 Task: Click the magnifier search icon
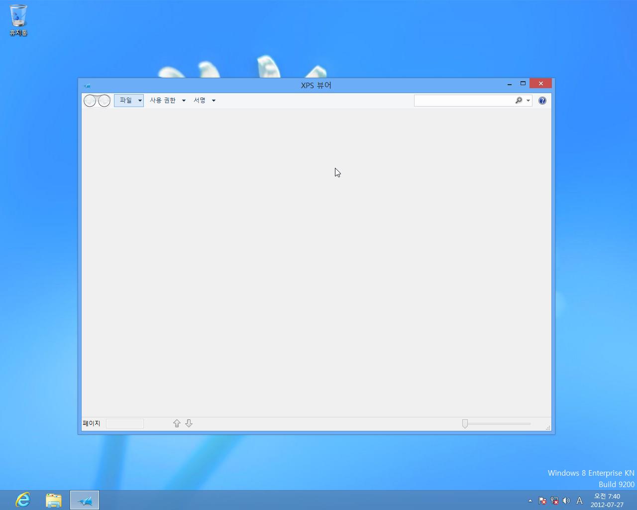point(519,101)
